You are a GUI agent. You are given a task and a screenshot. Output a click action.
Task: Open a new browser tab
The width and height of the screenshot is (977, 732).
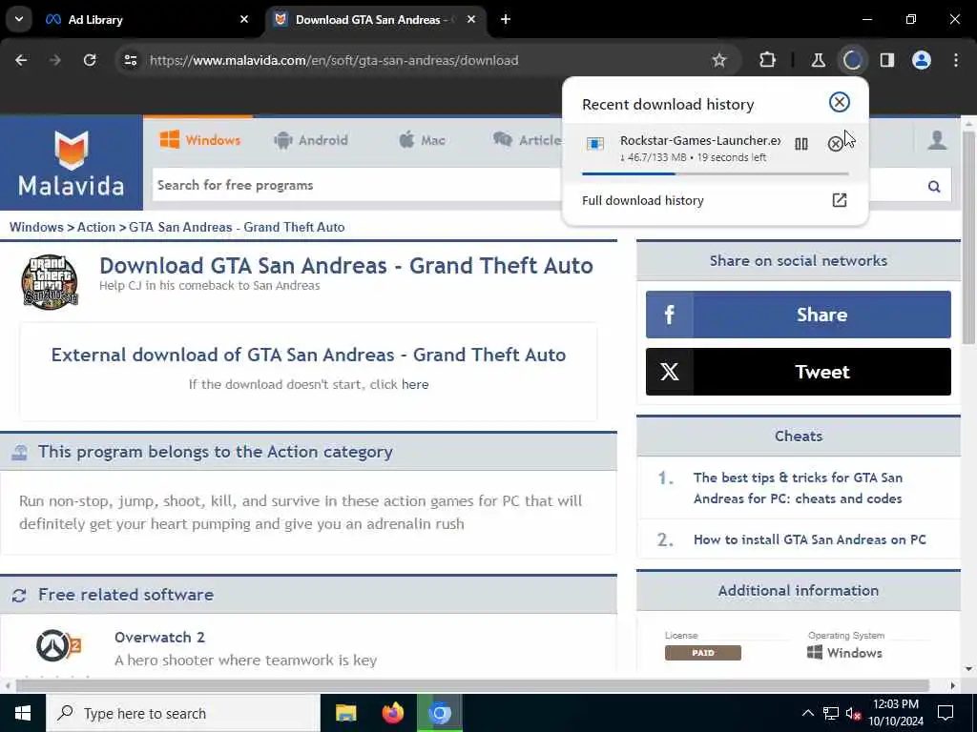click(506, 19)
